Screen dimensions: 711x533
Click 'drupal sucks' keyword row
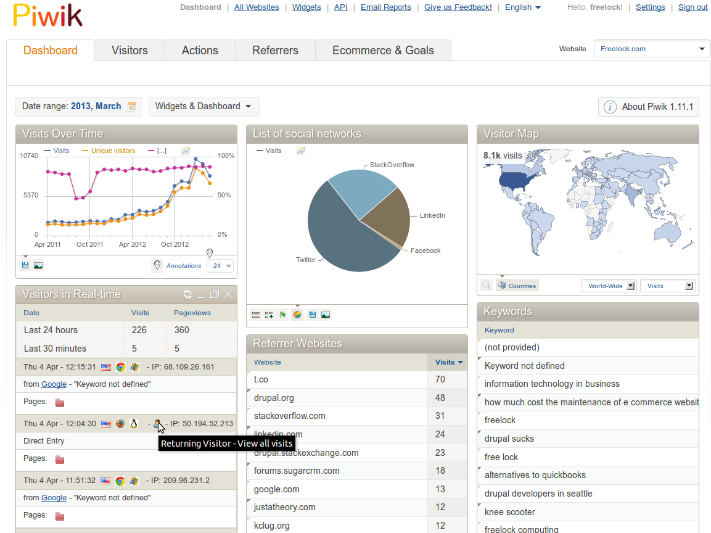coord(588,439)
